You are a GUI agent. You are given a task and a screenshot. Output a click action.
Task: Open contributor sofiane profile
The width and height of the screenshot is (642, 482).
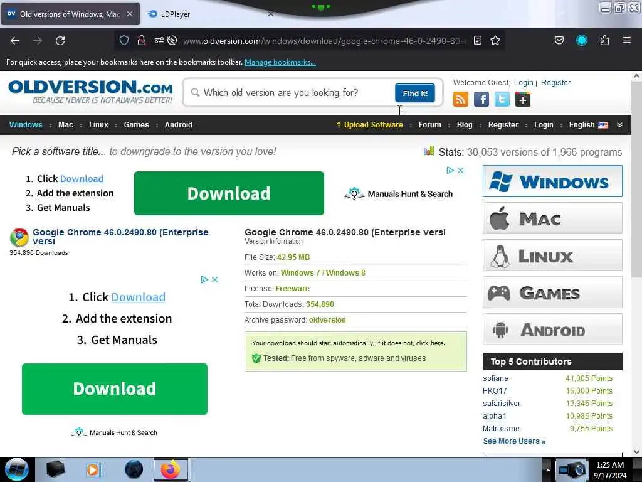point(495,378)
